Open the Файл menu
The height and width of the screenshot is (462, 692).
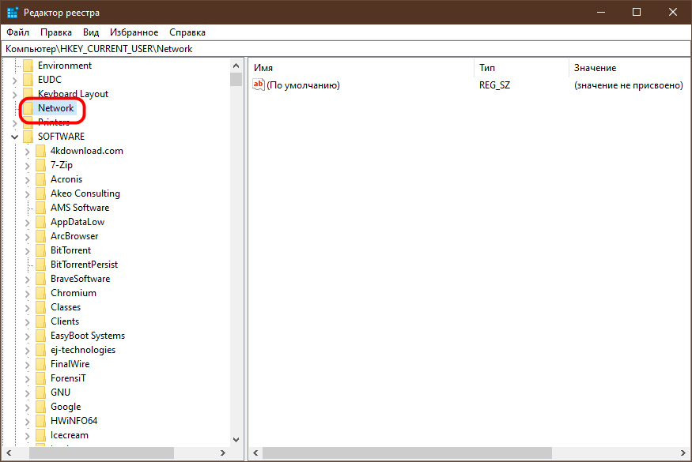17,32
